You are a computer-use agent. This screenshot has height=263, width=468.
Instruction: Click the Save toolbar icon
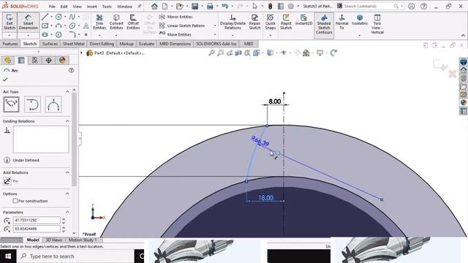195,7
